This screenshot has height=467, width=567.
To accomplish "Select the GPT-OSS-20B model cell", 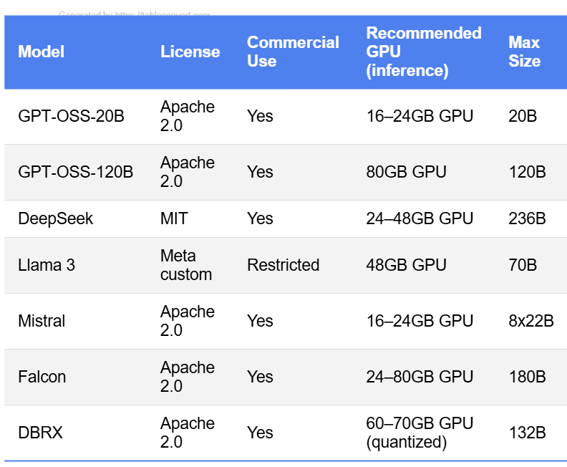I will (x=71, y=116).
